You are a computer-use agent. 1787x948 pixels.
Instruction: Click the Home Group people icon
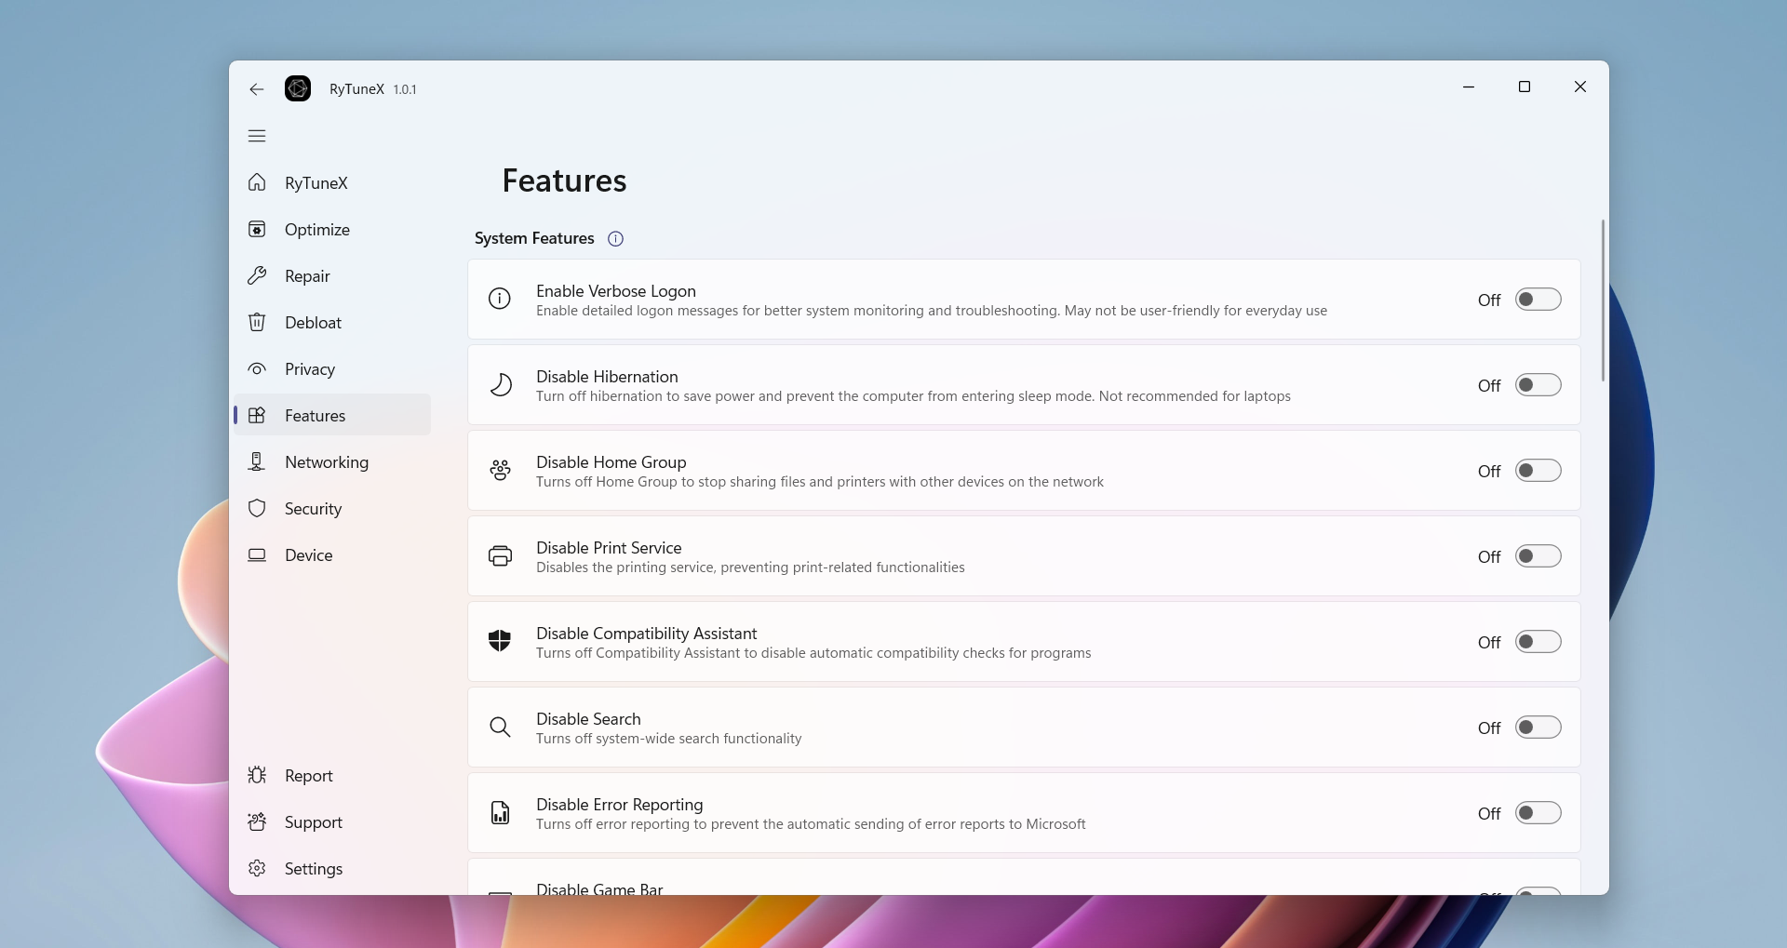point(500,470)
